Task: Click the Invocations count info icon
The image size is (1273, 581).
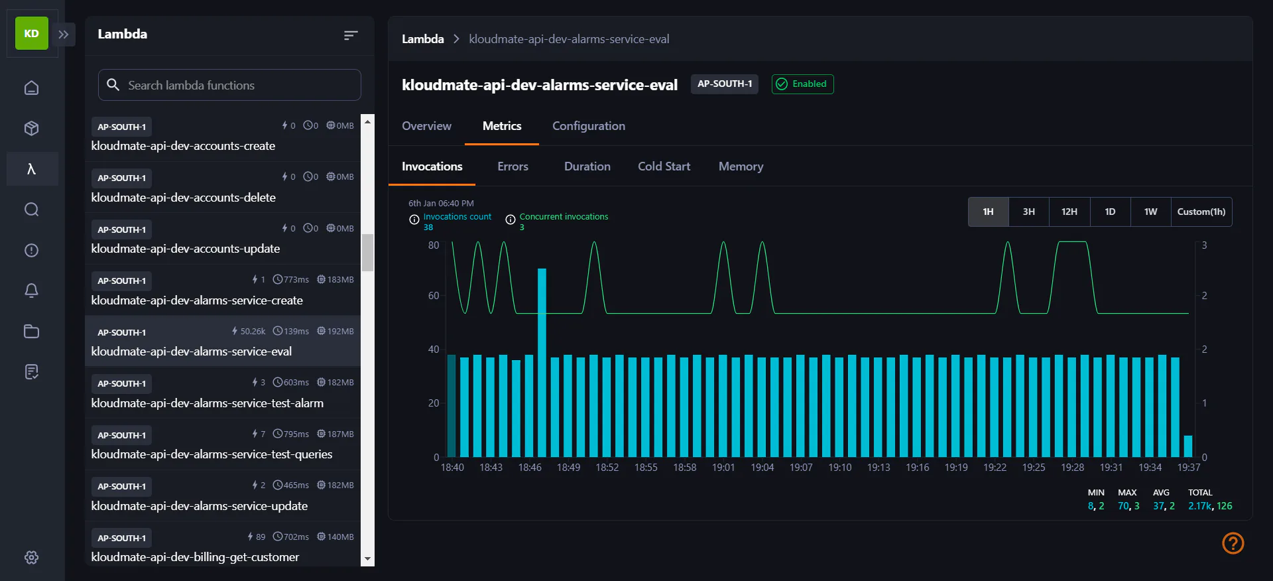Action: (414, 220)
